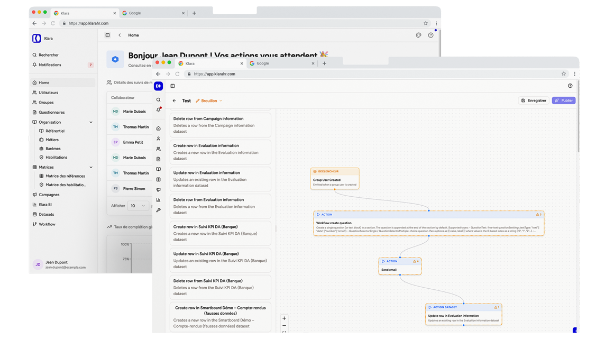Open Matrice des références in back sidebar
The width and height of the screenshot is (614, 339).
[x=66, y=176]
